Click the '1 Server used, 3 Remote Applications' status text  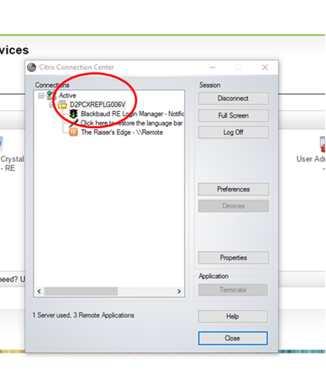tap(83, 315)
